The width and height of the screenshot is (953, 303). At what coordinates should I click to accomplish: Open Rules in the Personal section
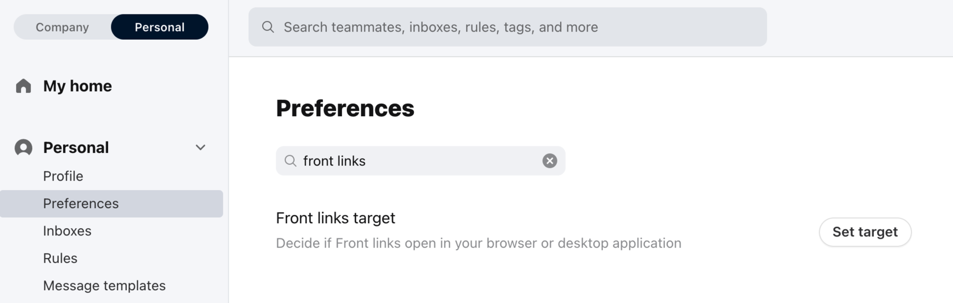click(60, 258)
